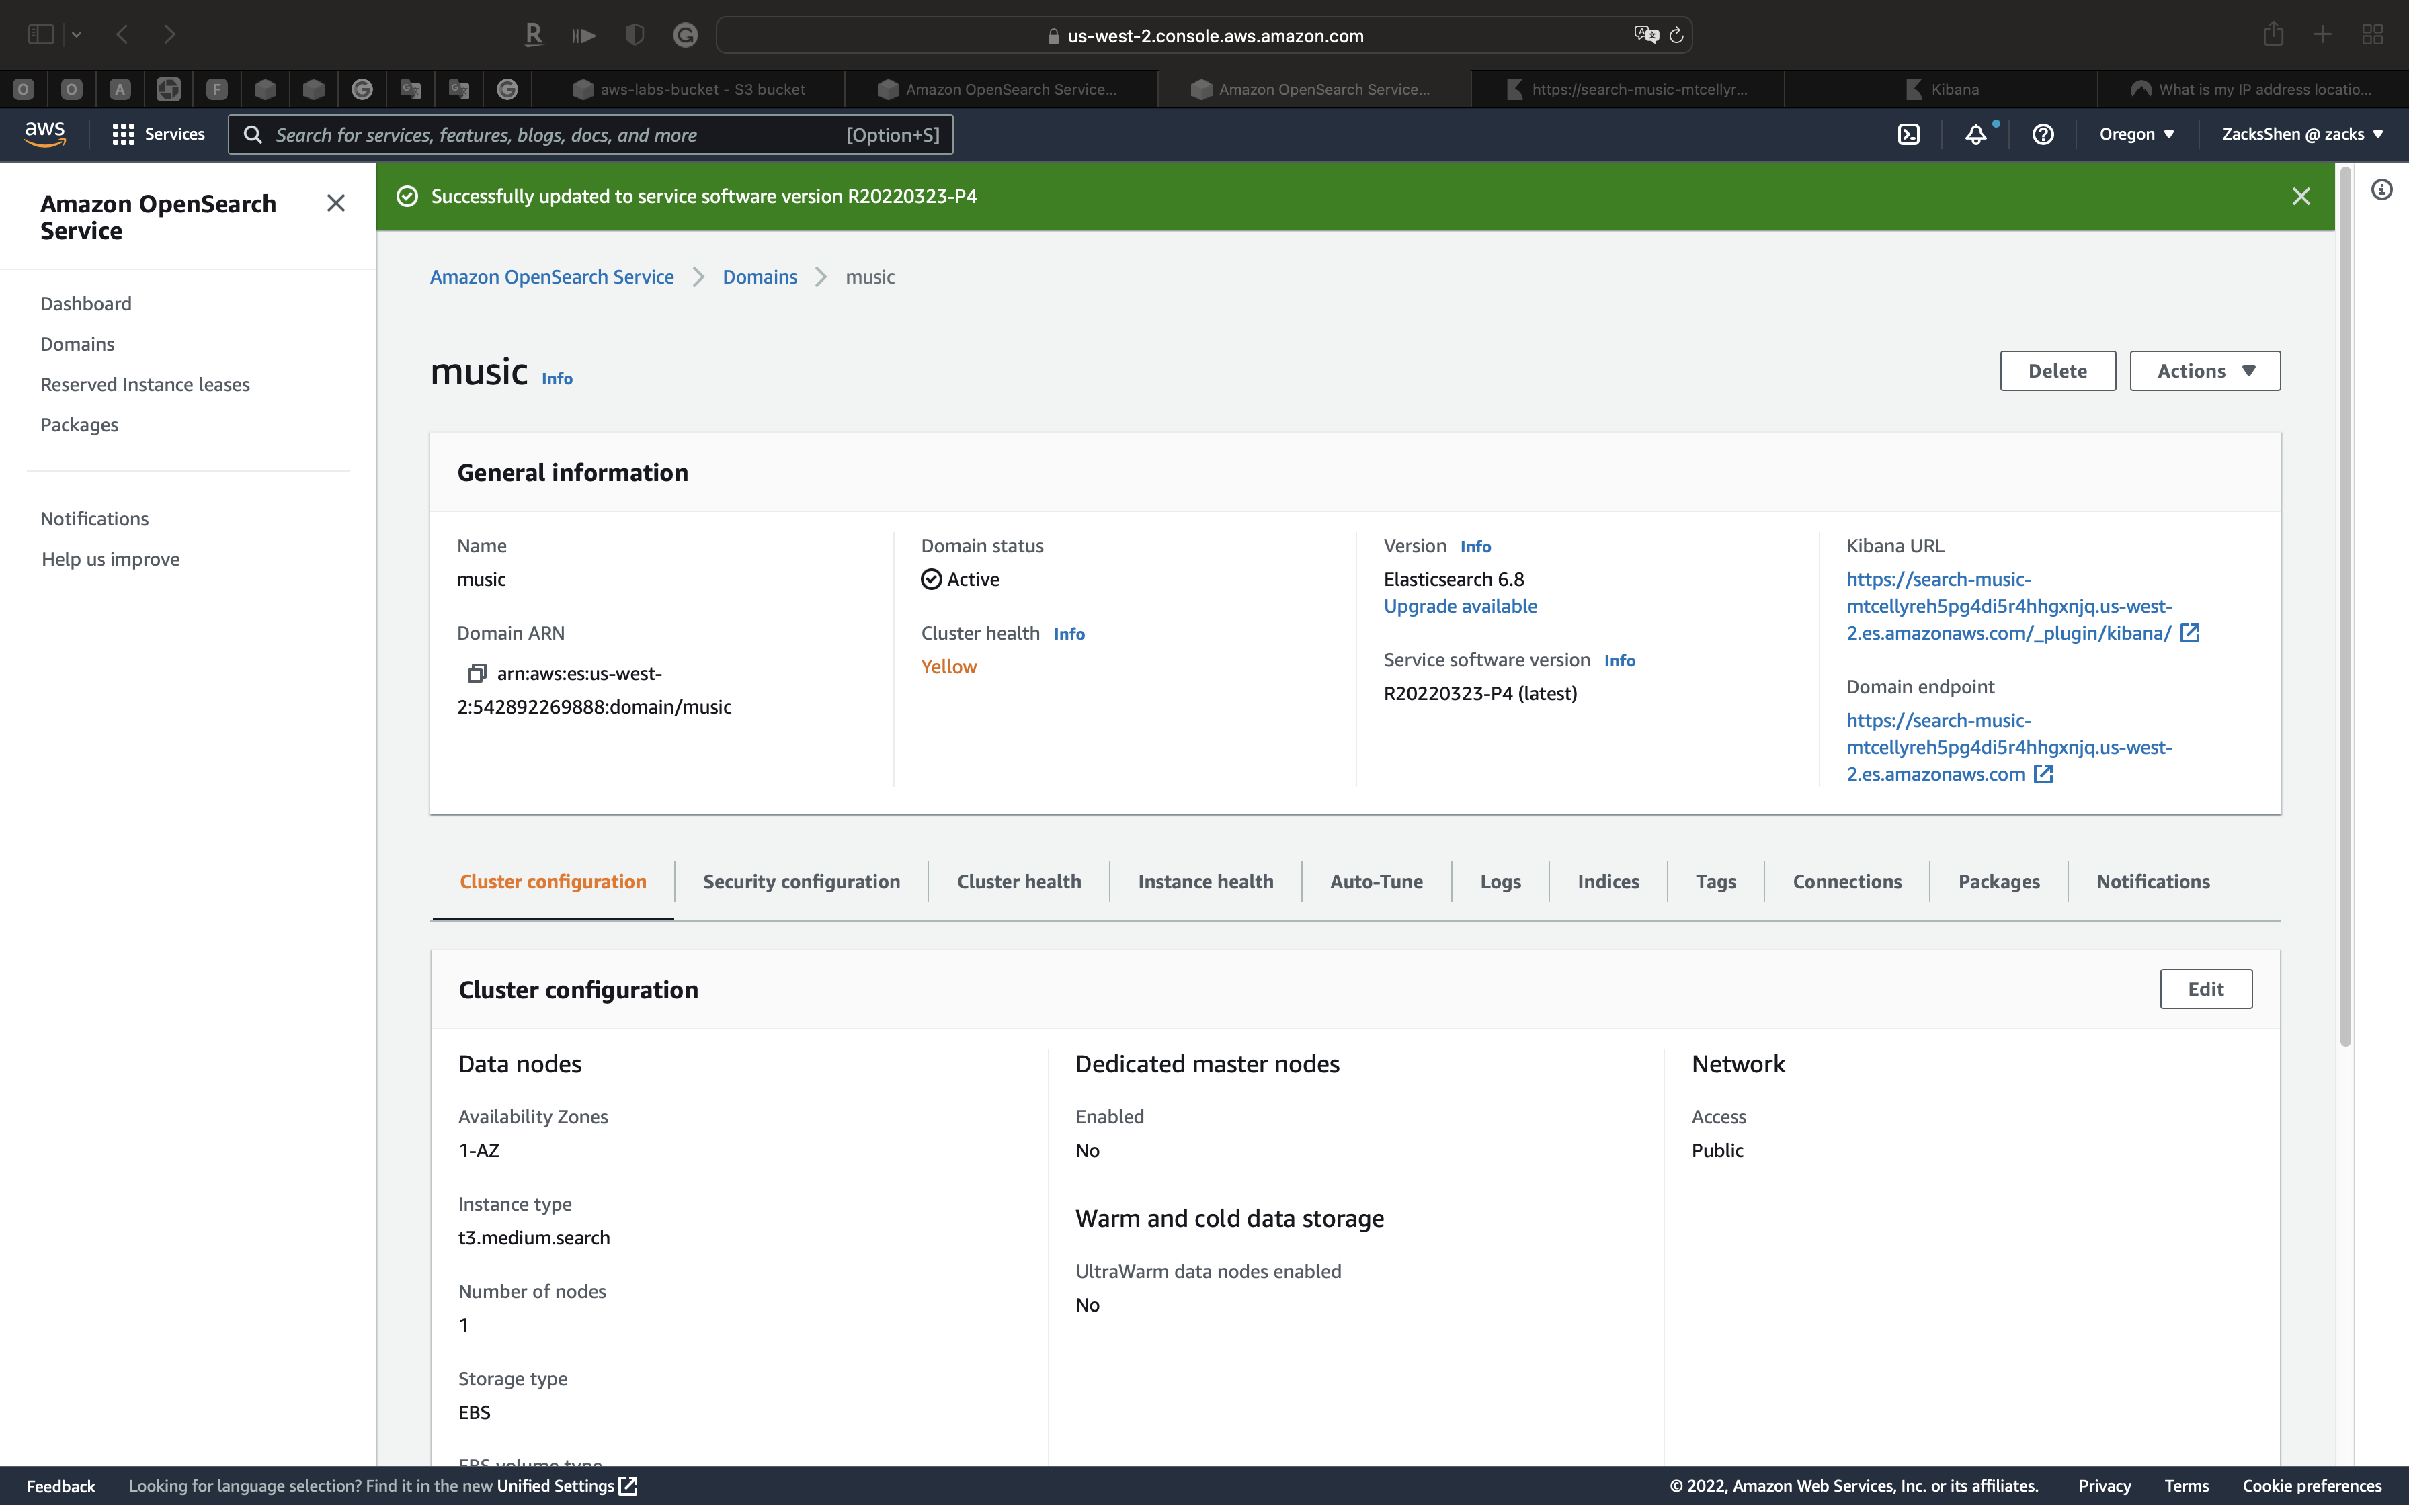Open the Services grid menu

tap(158, 134)
